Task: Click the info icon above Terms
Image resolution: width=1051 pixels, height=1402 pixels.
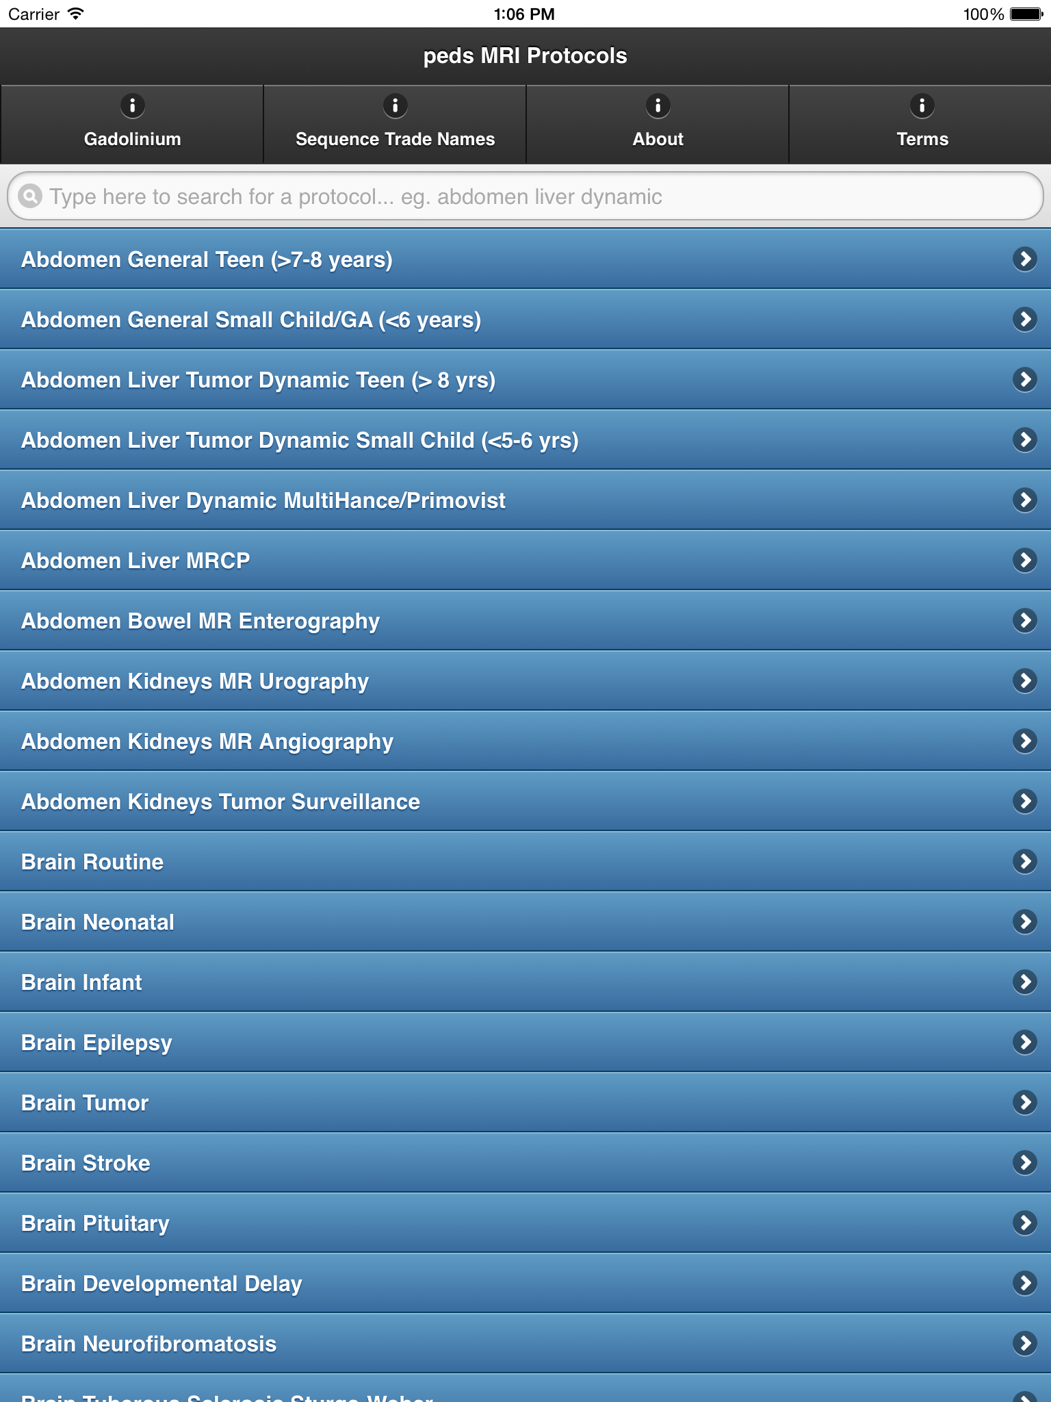Action: tap(922, 105)
